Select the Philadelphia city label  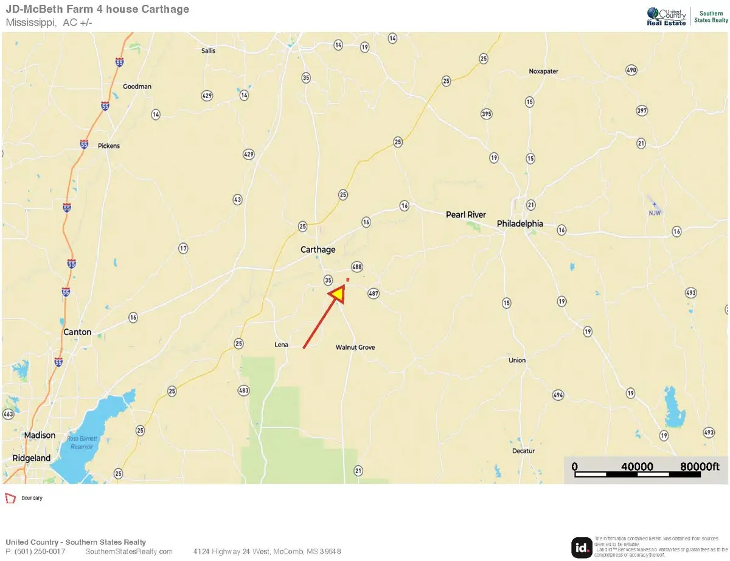pos(520,224)
